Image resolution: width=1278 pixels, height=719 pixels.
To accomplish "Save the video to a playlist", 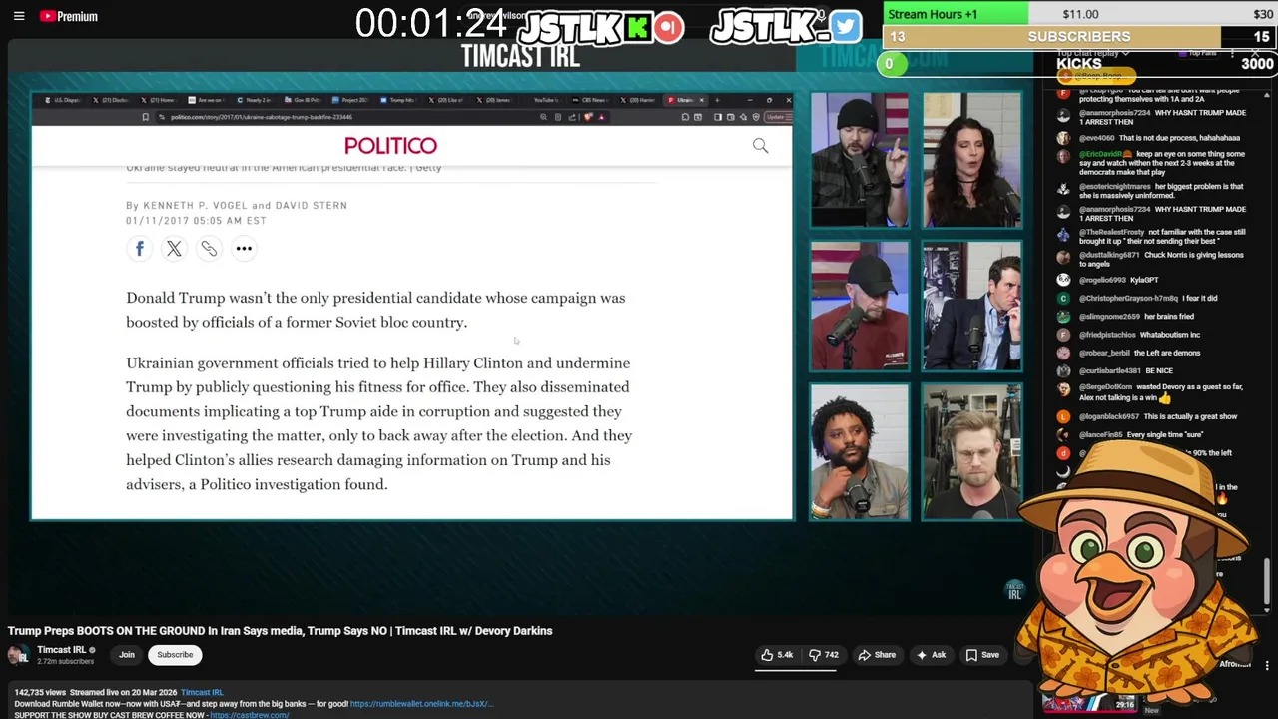I will pos(981,655).
